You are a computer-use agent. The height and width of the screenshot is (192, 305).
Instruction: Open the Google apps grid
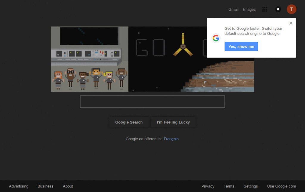pyautogui.click(x=264, y=9)
